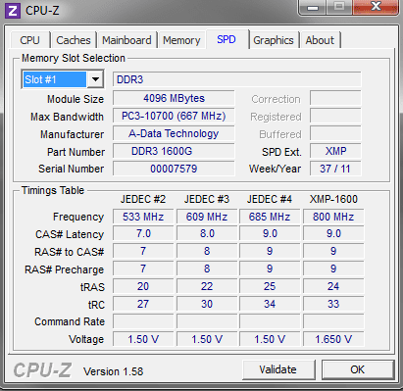This screenshot has width=403, height=391.
Task: Click the JEDEC #3 tRC value 30
Action: coord(207,305)
